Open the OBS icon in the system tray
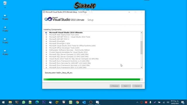The width and height of the screenshot is (187, 105). point(141,102)
